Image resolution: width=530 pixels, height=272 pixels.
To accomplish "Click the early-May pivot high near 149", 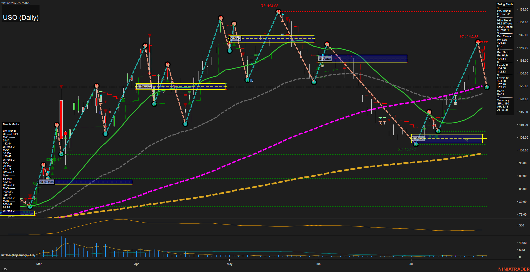I will point(234,24).
